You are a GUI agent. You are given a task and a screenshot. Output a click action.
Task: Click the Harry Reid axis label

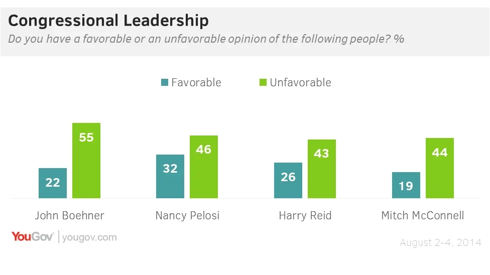tap(305, 216)
